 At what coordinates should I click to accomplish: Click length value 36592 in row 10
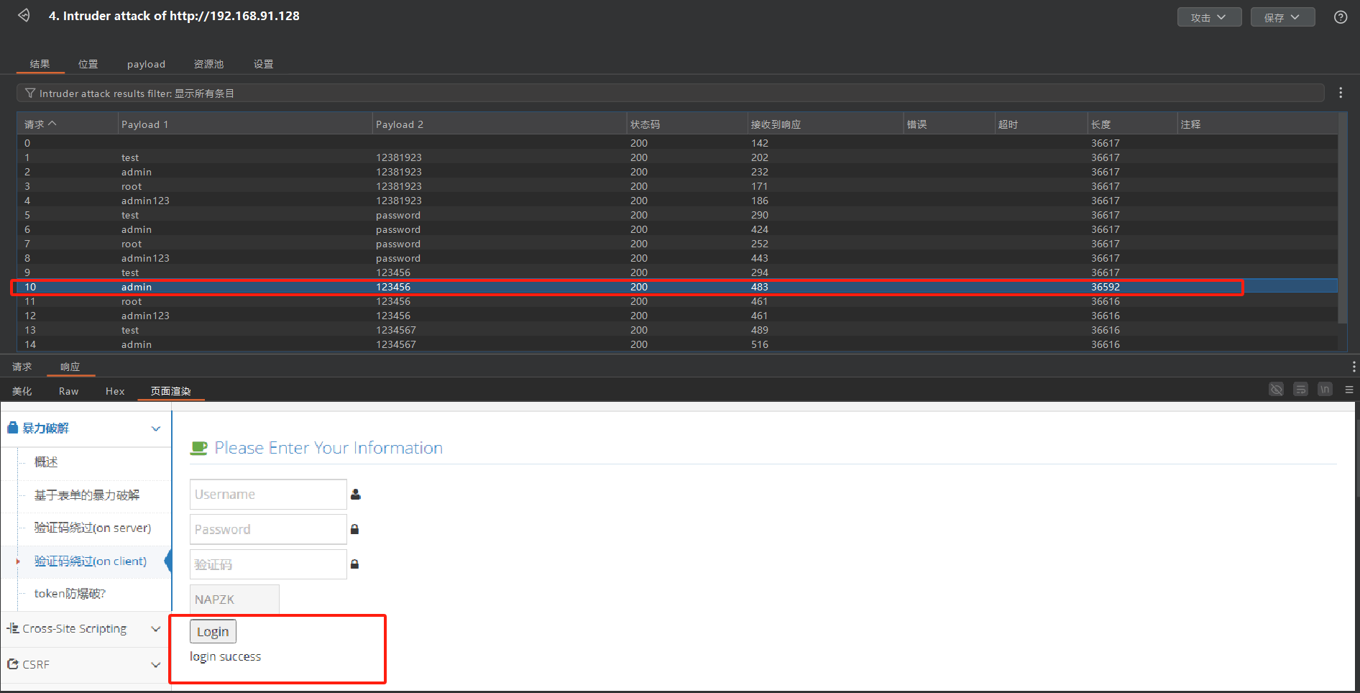pos(1106,287)
